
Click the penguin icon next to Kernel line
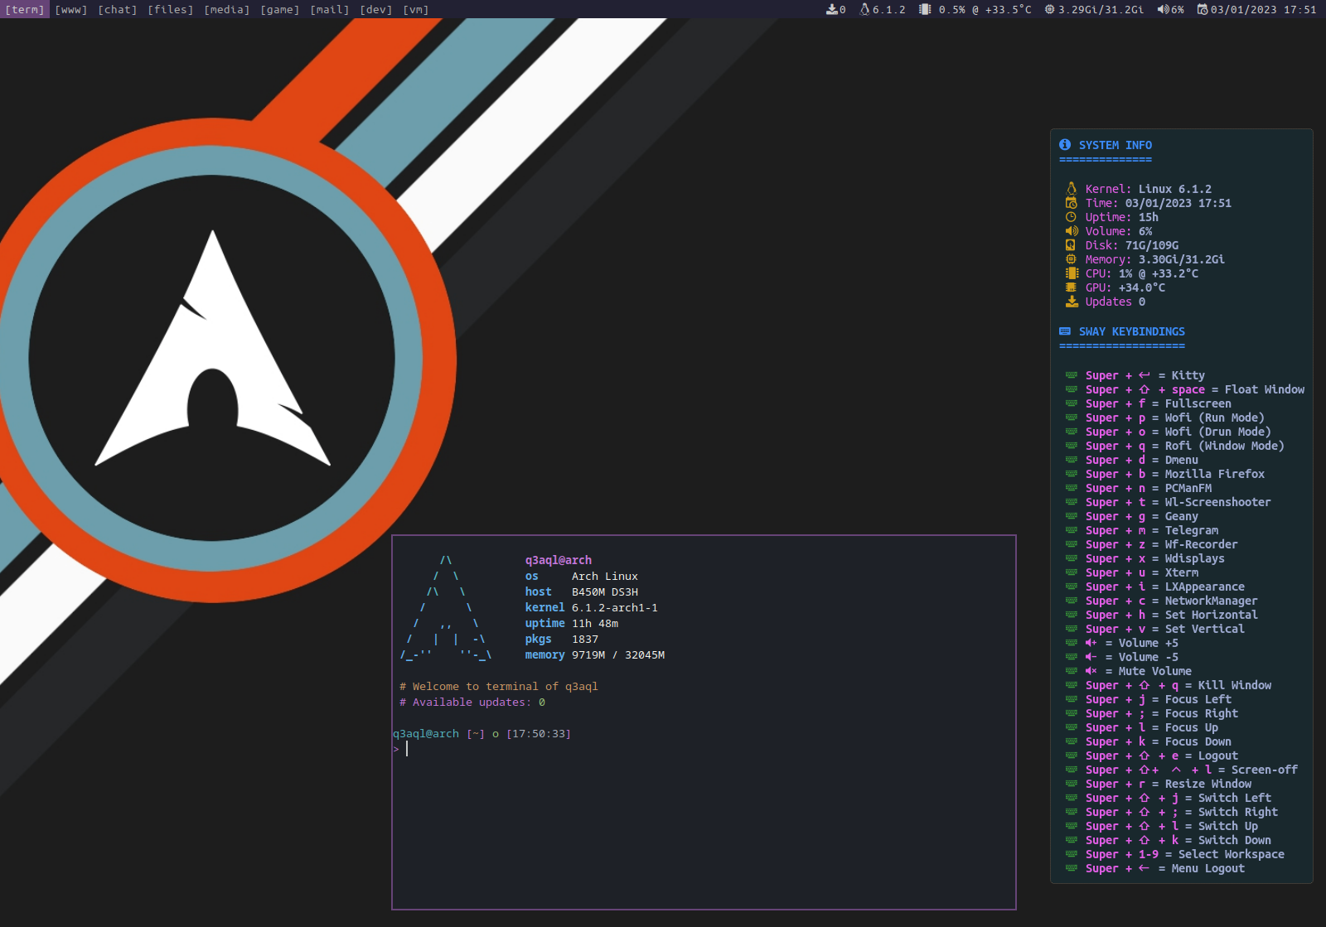1072,189
